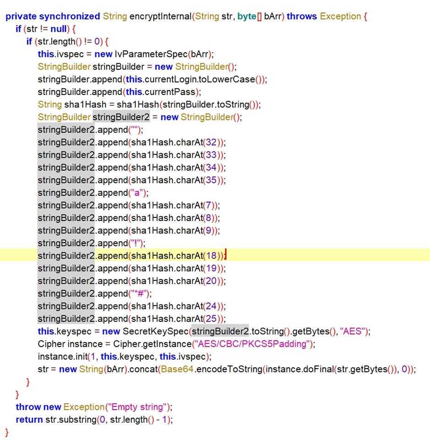Click 'throws Exception' in method signature
This screenshot has height=442, width=430.
324,17
